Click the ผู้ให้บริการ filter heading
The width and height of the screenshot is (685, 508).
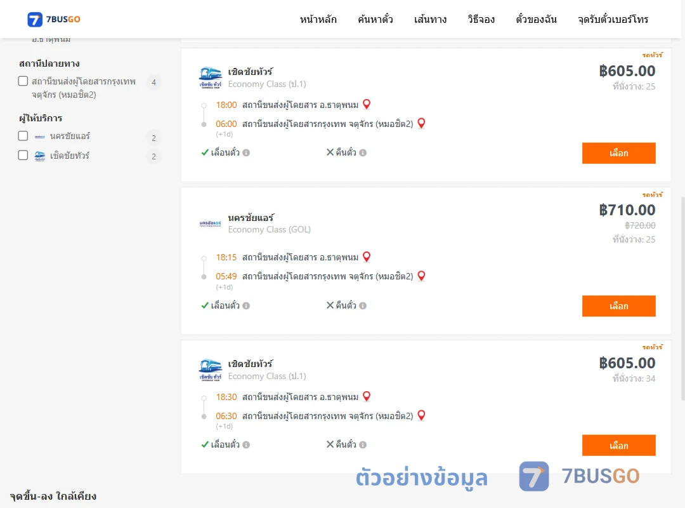point(41,118)
